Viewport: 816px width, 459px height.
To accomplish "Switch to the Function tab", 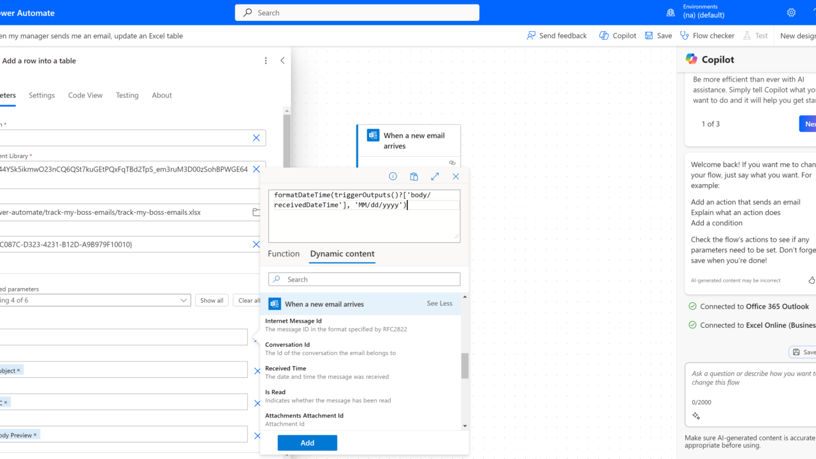I will [284, 254].
